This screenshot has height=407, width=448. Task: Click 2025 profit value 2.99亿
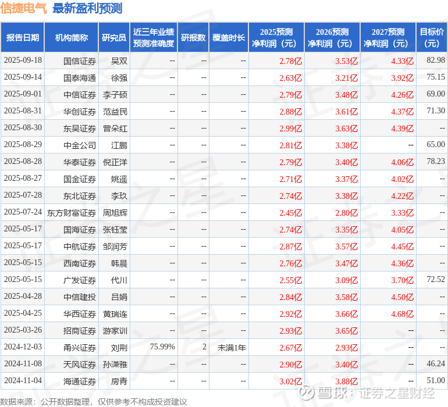pos(290,128)
